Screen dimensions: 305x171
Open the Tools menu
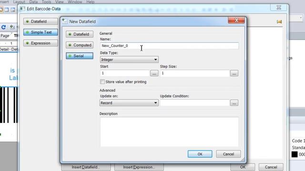[x=47, y=2]
